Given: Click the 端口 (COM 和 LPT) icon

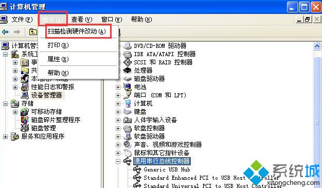Looking at the screenshot, I should [128, 95].
